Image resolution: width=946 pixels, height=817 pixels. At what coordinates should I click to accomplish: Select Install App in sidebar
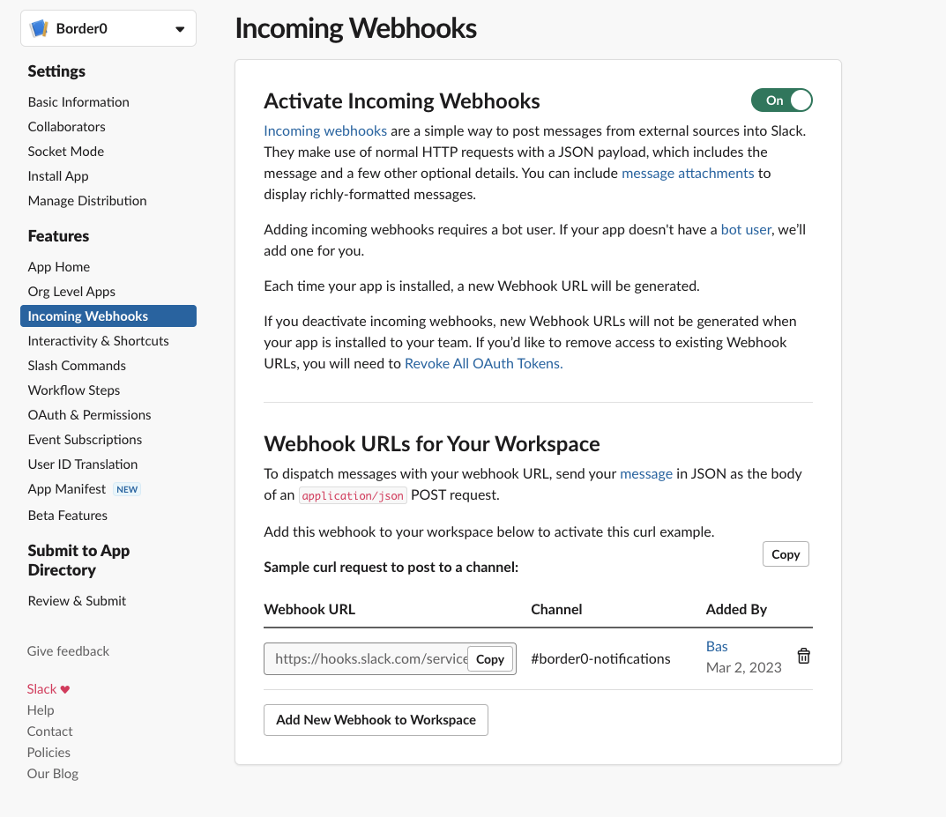pos(58,176)
